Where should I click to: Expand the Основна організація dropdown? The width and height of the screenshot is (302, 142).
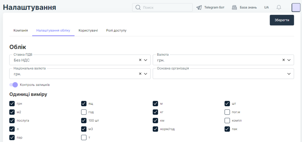(289, 74)
